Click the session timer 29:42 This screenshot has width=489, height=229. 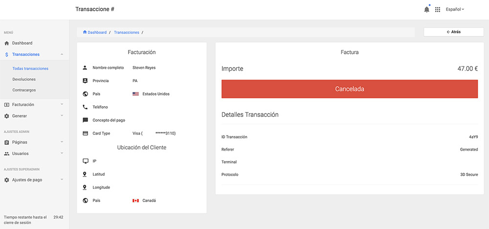(x=58, y=217)
